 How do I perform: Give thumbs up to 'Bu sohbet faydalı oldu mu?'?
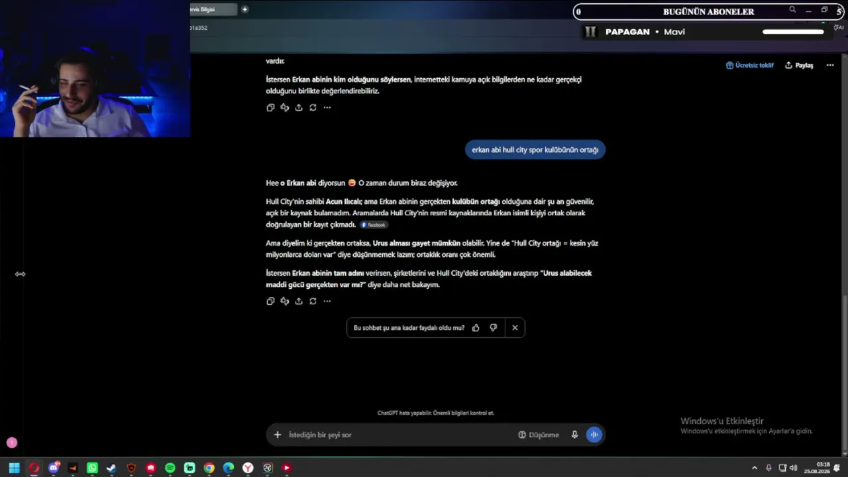(x=476, y=328)
